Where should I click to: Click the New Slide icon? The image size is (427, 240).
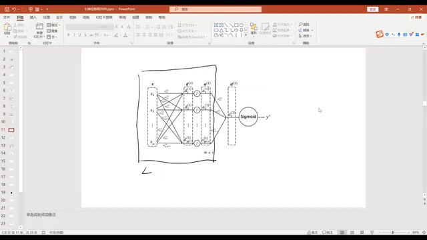[x=39, y=27]
